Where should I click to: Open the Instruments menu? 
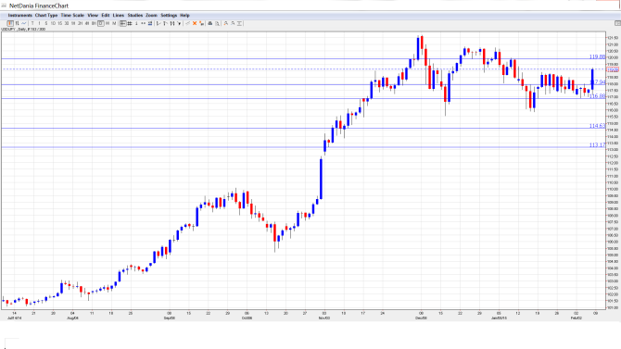[x=19, y=15]
